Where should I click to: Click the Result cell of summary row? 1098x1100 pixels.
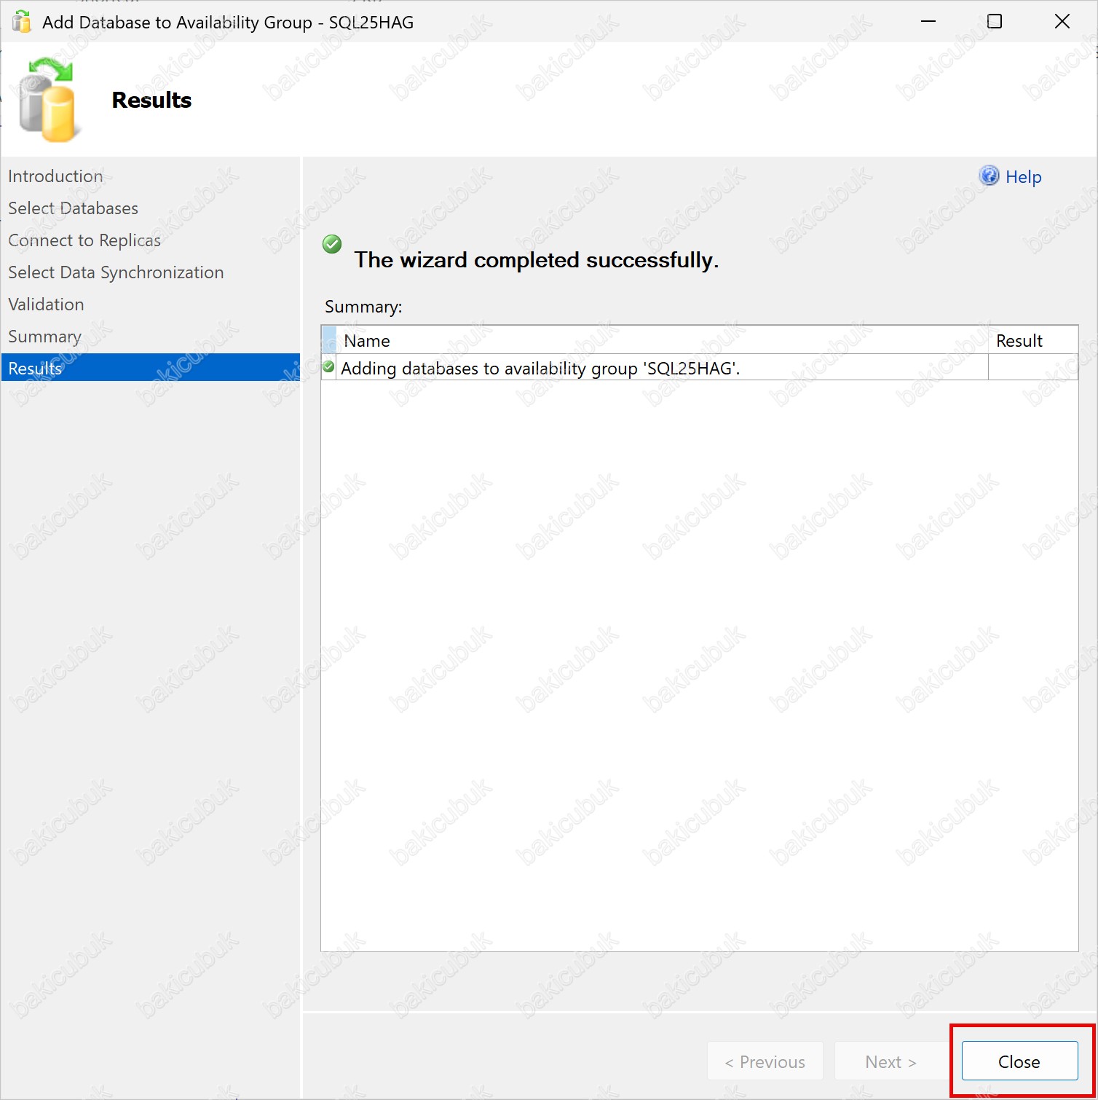pos(1032,369)
